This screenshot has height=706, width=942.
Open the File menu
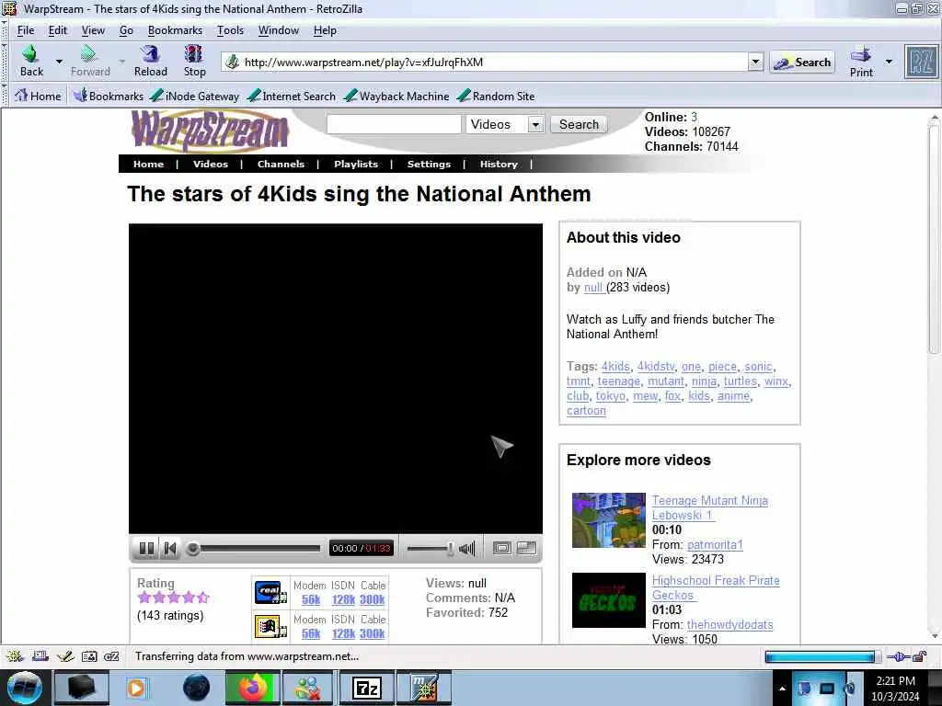click(25, 30)
